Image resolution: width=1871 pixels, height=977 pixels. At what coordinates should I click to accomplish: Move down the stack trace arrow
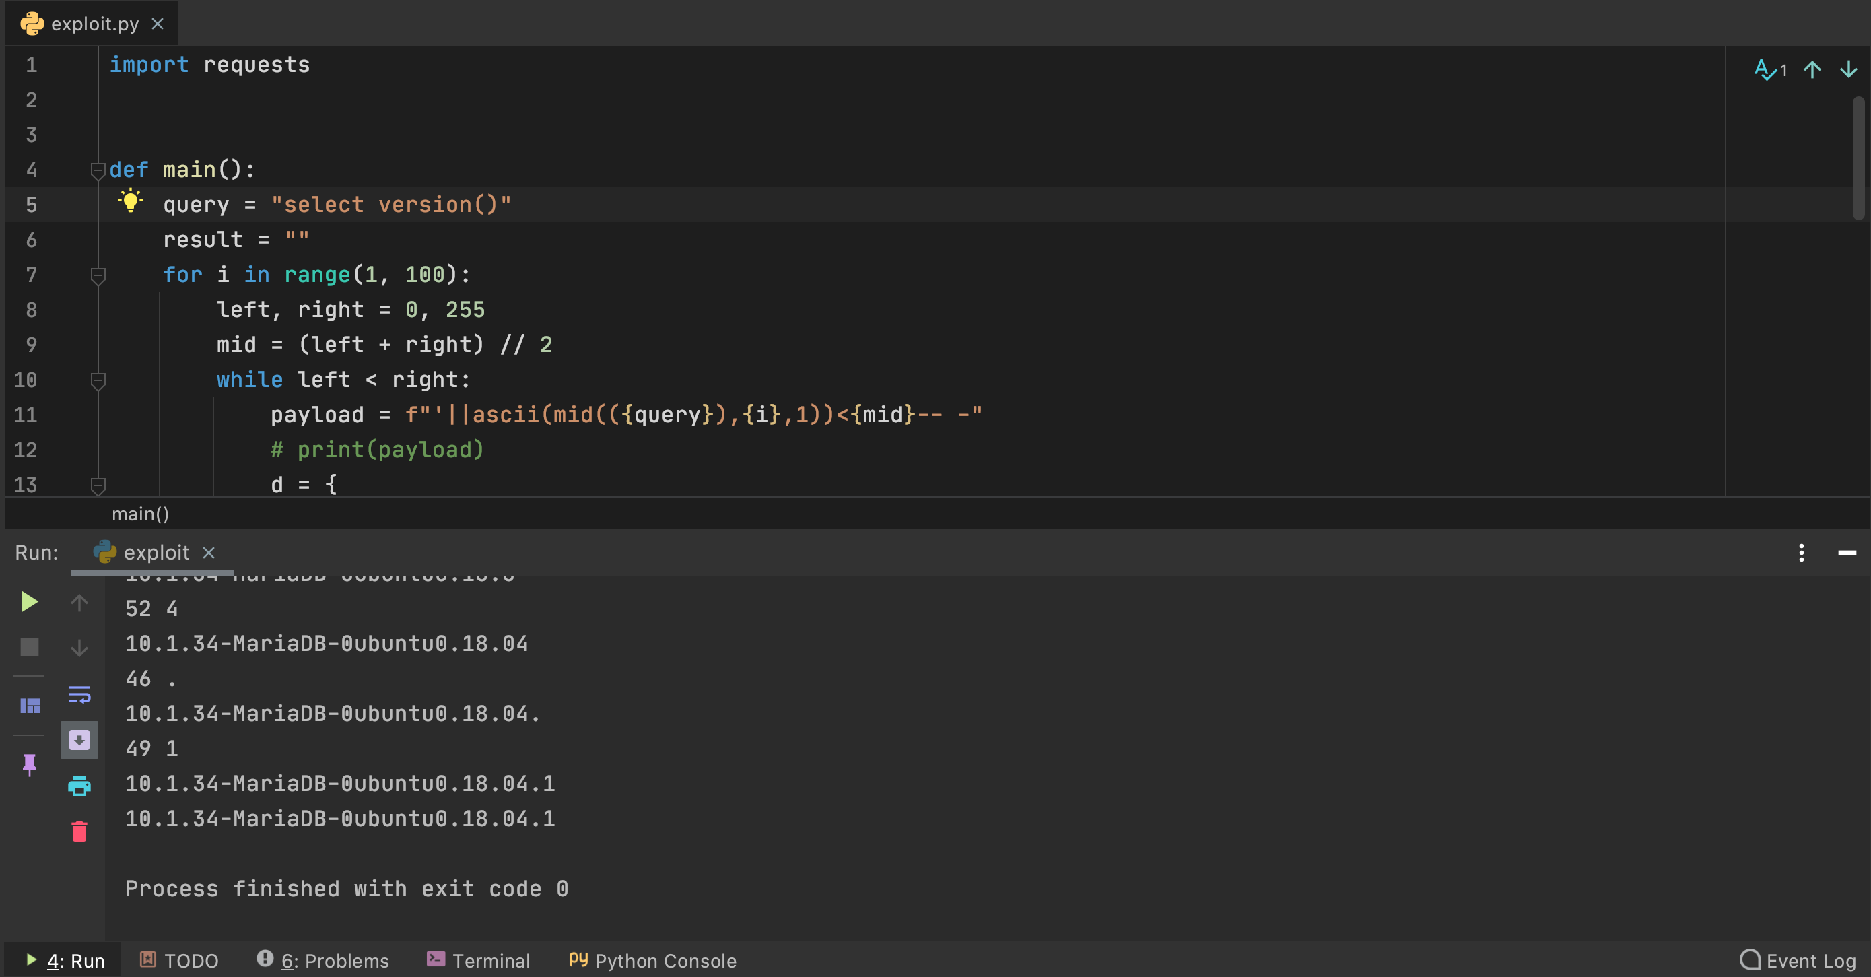click(79, 647)
